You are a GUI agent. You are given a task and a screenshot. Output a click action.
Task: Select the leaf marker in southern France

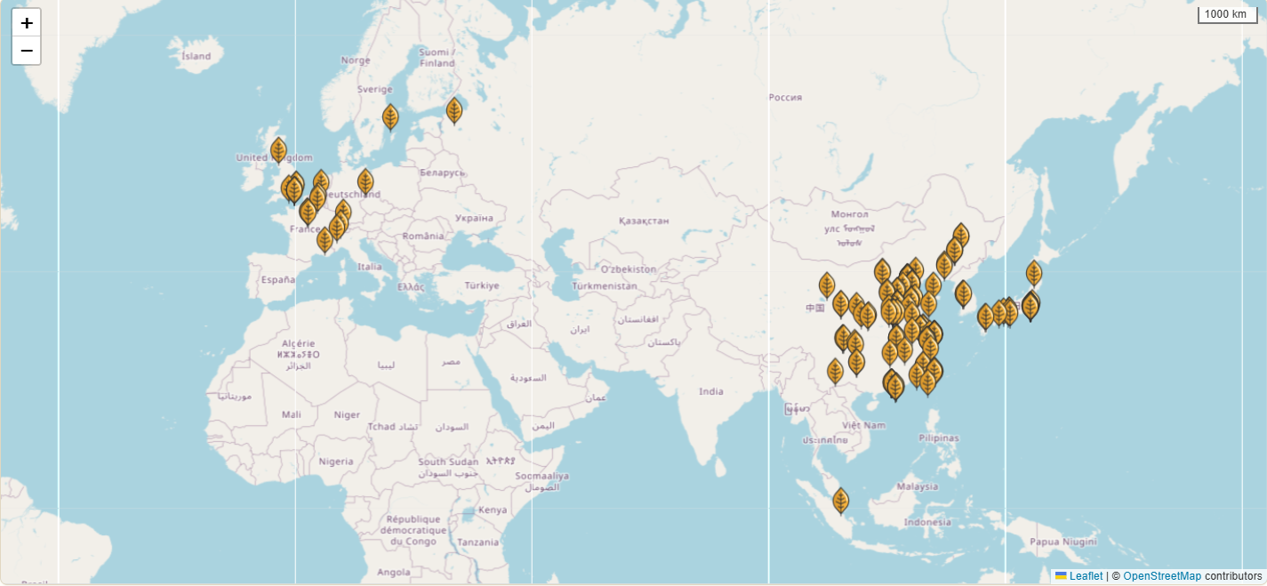[x=325, y=240]
